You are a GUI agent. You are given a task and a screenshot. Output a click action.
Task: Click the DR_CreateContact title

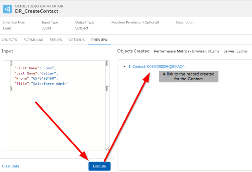(x=37, y=11)
